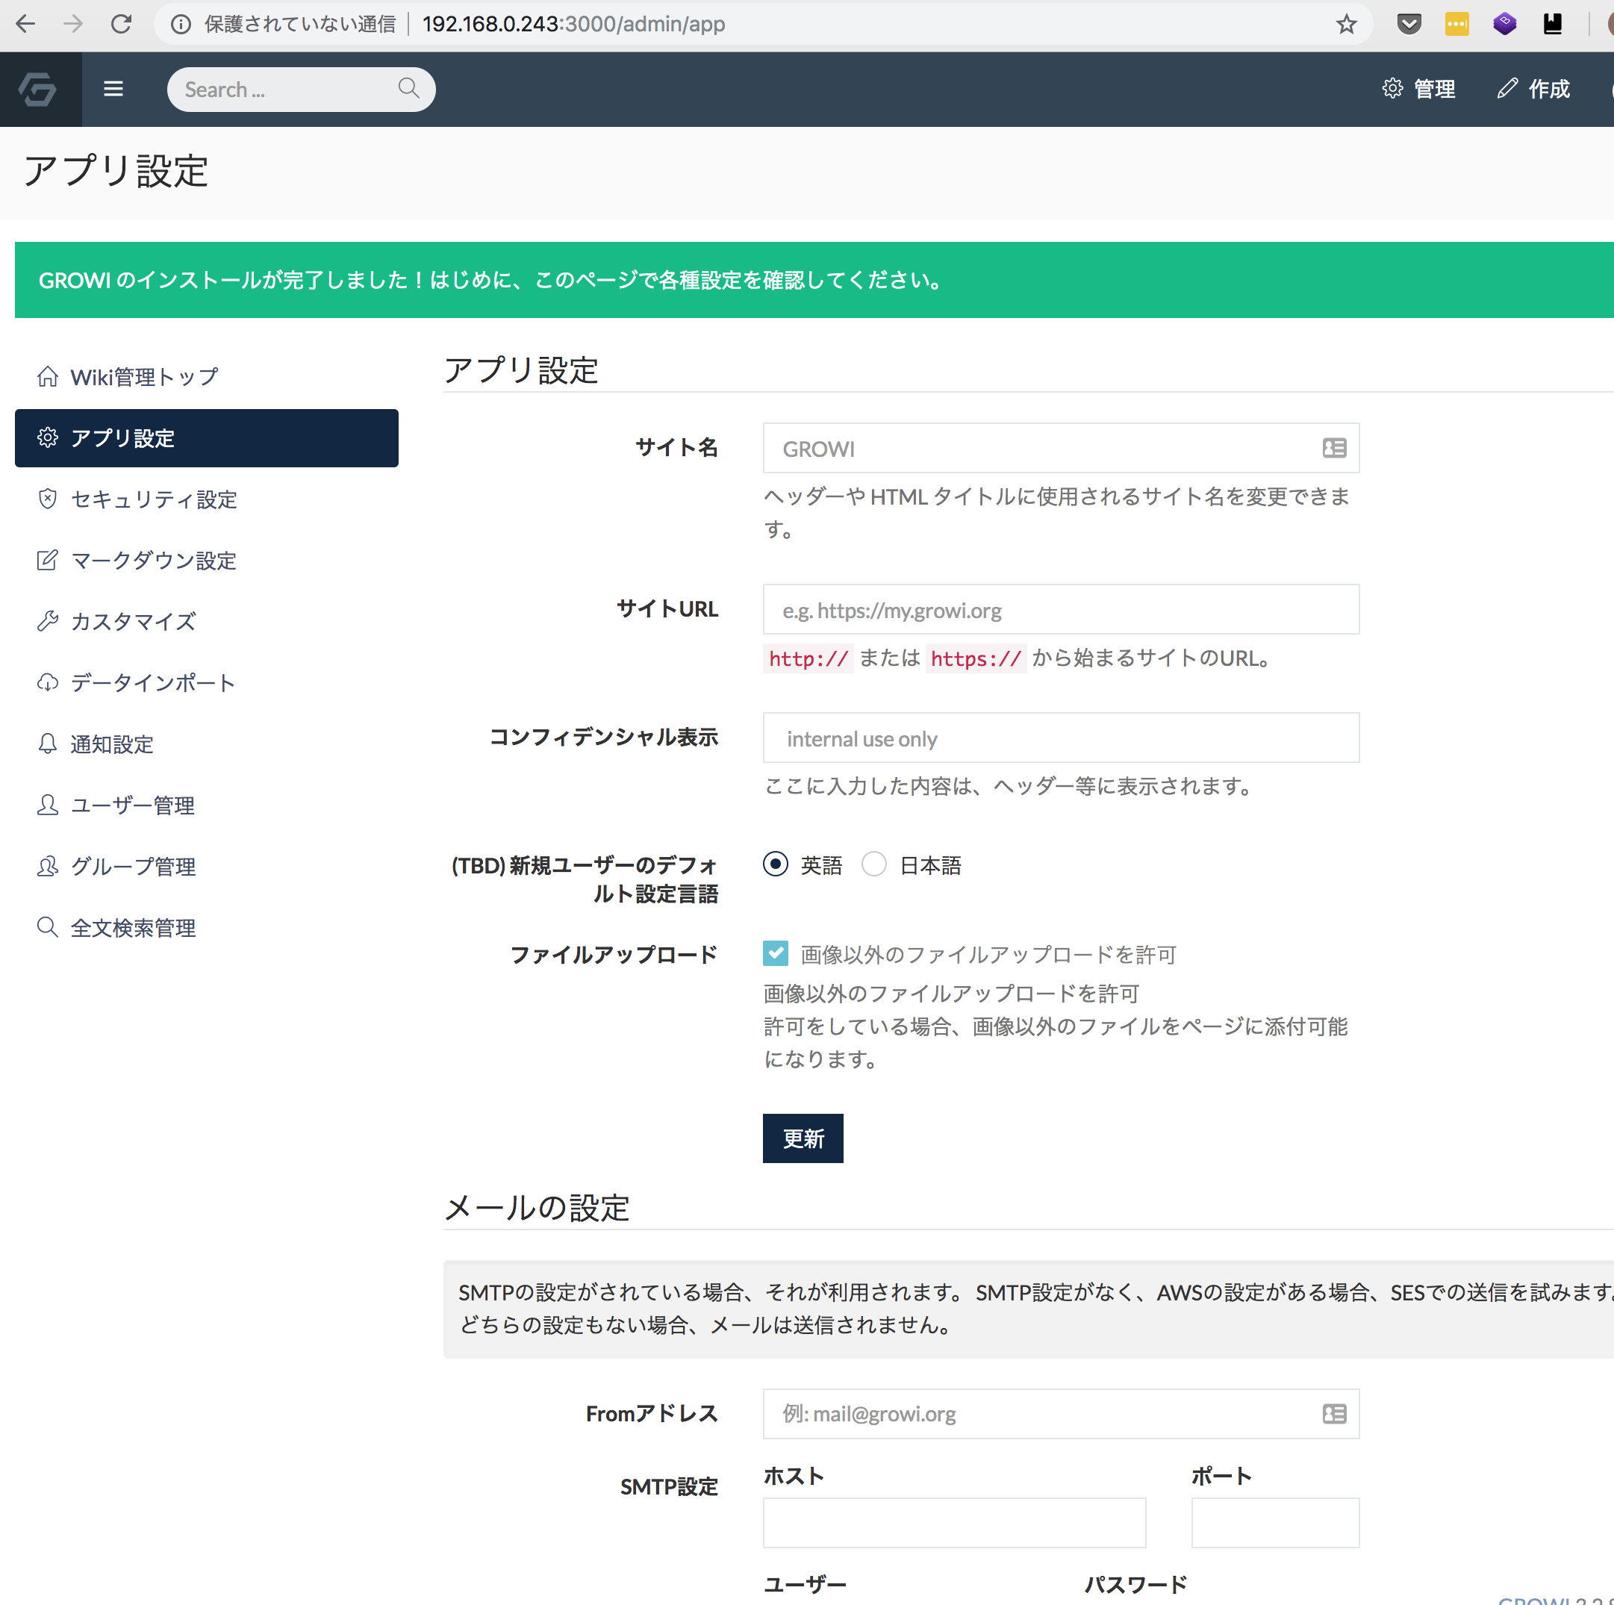Click the bookmark star in the address bar
Screen dimensions: 1614x1605
point(1347,23)
